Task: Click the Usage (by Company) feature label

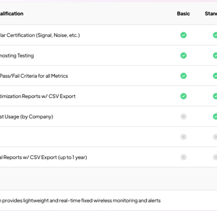Action: point(27,116)
